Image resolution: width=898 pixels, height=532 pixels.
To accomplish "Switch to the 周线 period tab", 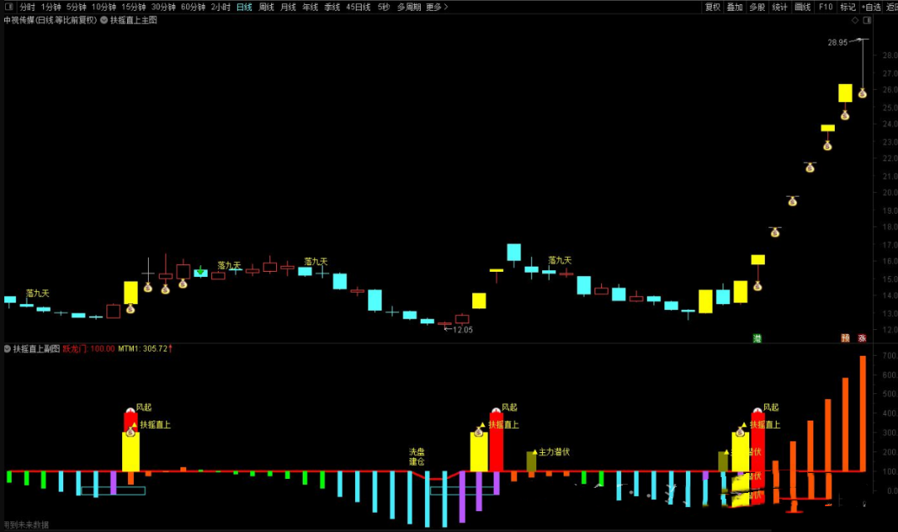I will pyautogui.click(x=266, y=7).
